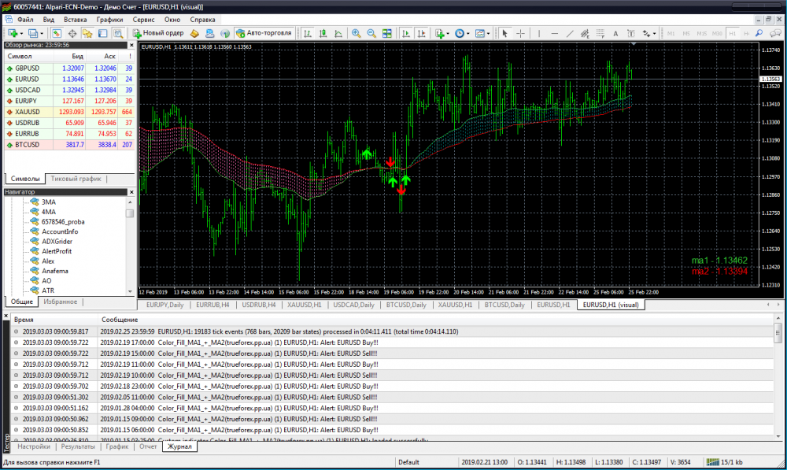Open the Графики menu
Screen dimensions: 787x470
109,18
